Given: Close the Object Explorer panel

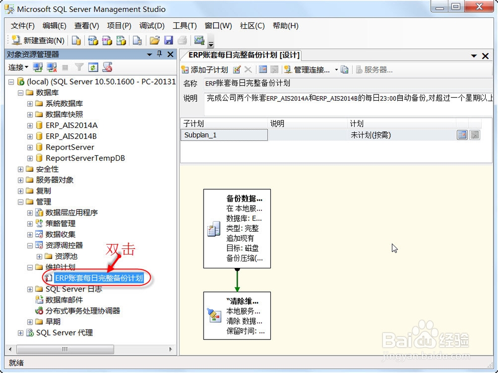Looking at the screenshot, I should [x=170, y=54].
